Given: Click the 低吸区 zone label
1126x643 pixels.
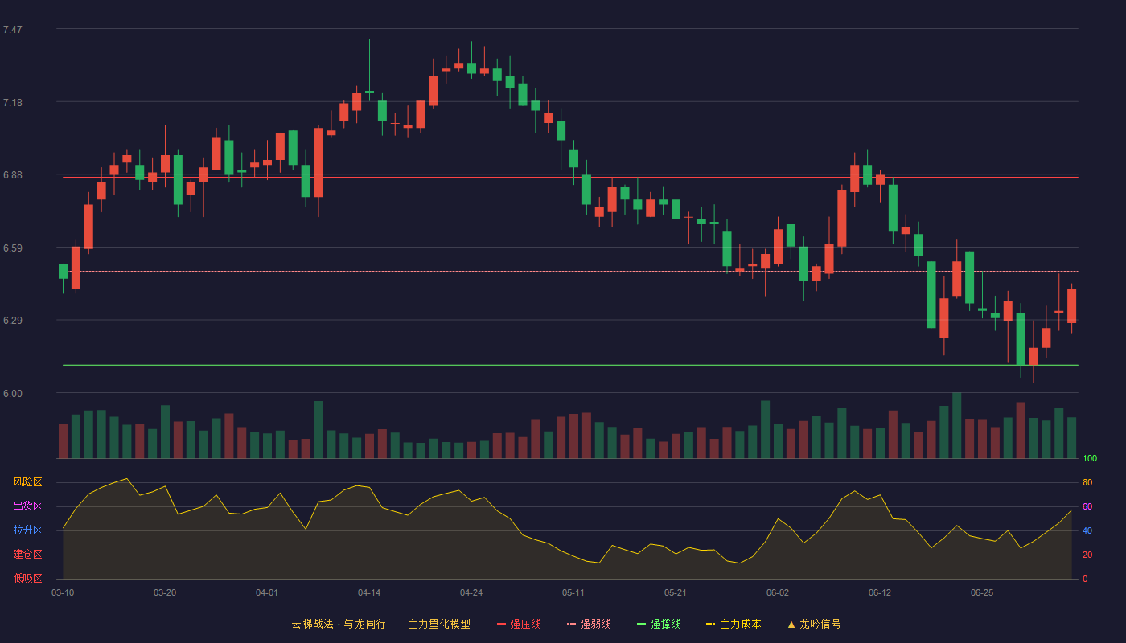Looking at the screenshot, I should point(27,578).
